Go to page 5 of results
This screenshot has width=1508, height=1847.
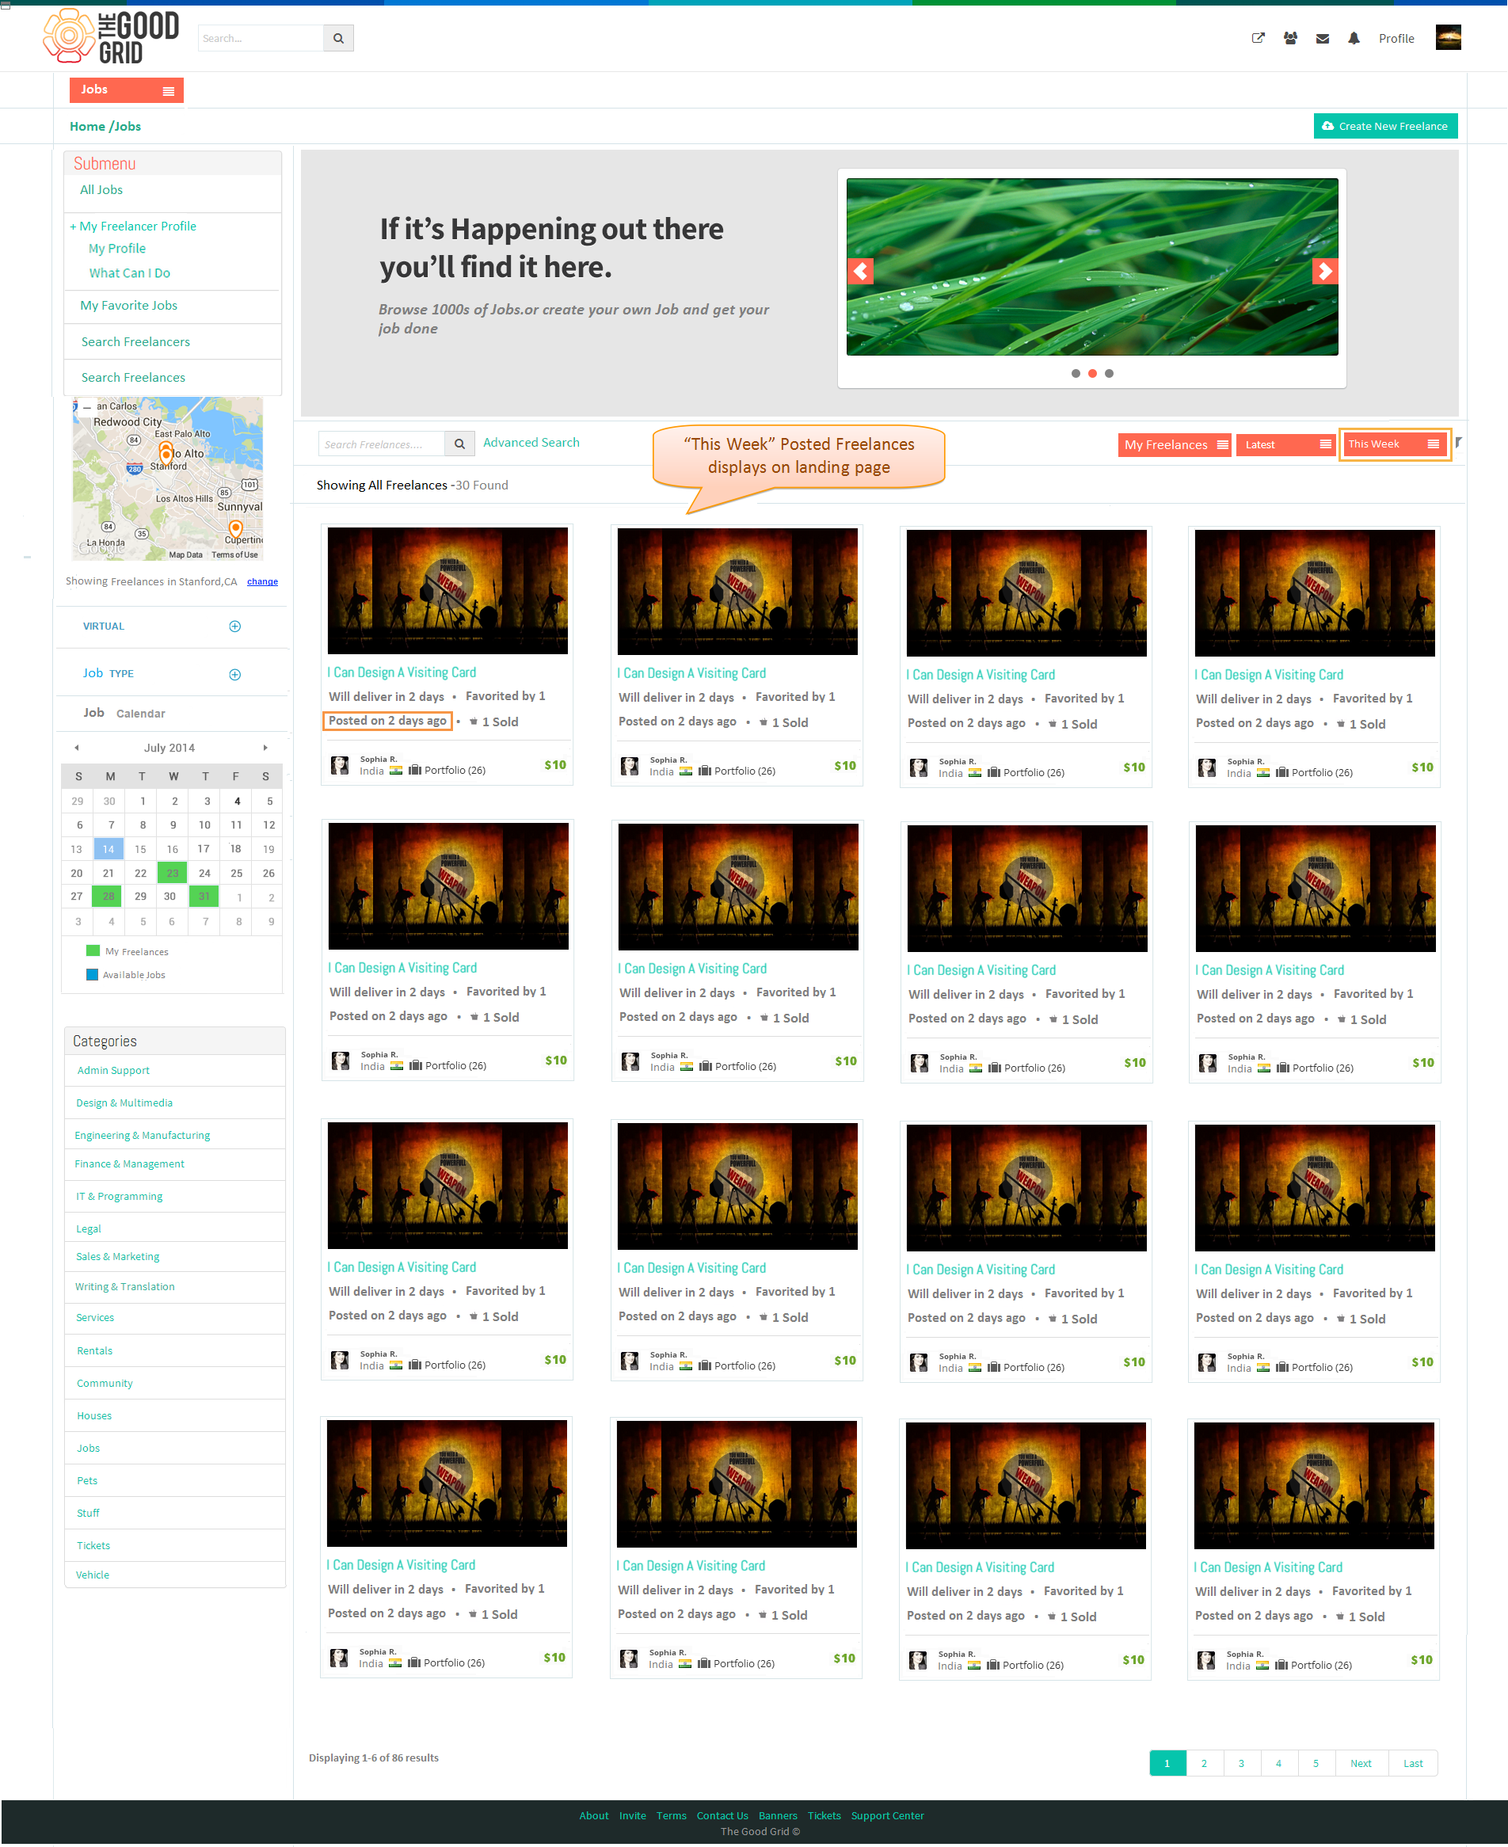[x=1316, y=1764]
